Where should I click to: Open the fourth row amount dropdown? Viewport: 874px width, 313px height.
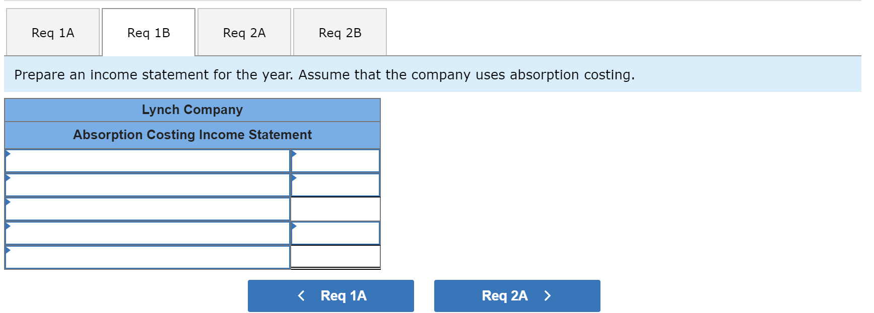point(334,233)
